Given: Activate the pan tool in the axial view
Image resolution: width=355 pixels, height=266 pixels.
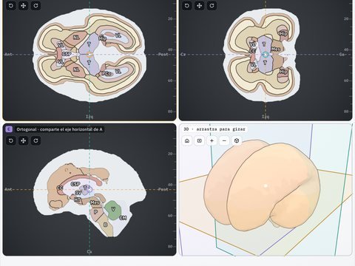Looking at the screenshot, I should coord(24,5).
